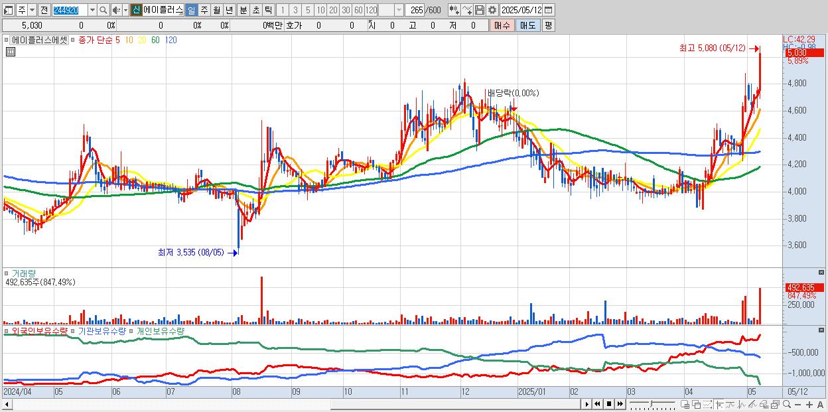Image resolution: width=828 pixels, height=412 pixels.
Task: Click the 평 button next to 매도
Action: (x=547, y=25)
